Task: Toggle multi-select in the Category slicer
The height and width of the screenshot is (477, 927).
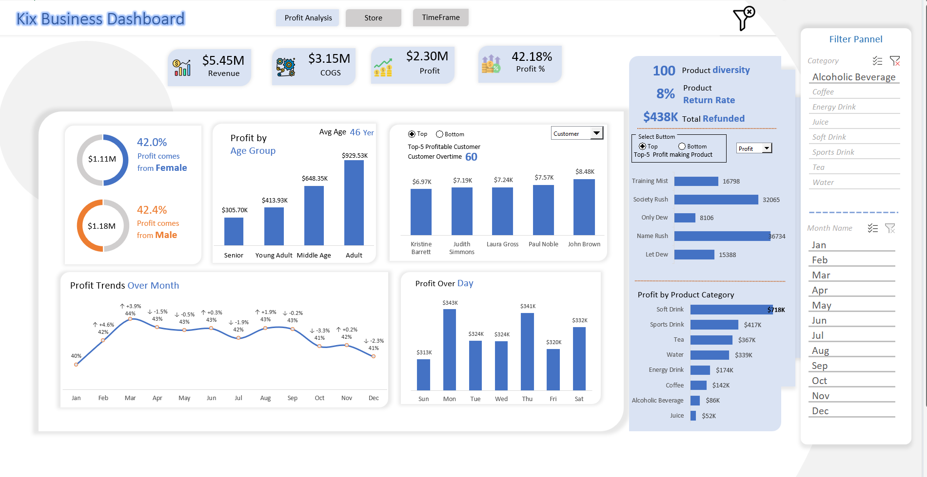Action: 877,61
